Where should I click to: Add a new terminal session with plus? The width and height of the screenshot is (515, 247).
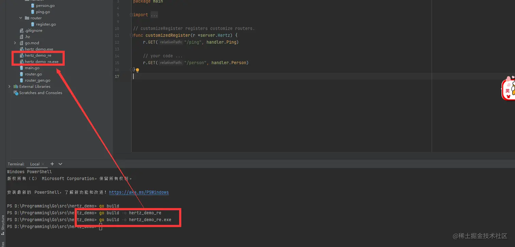(x=52, y=164)
